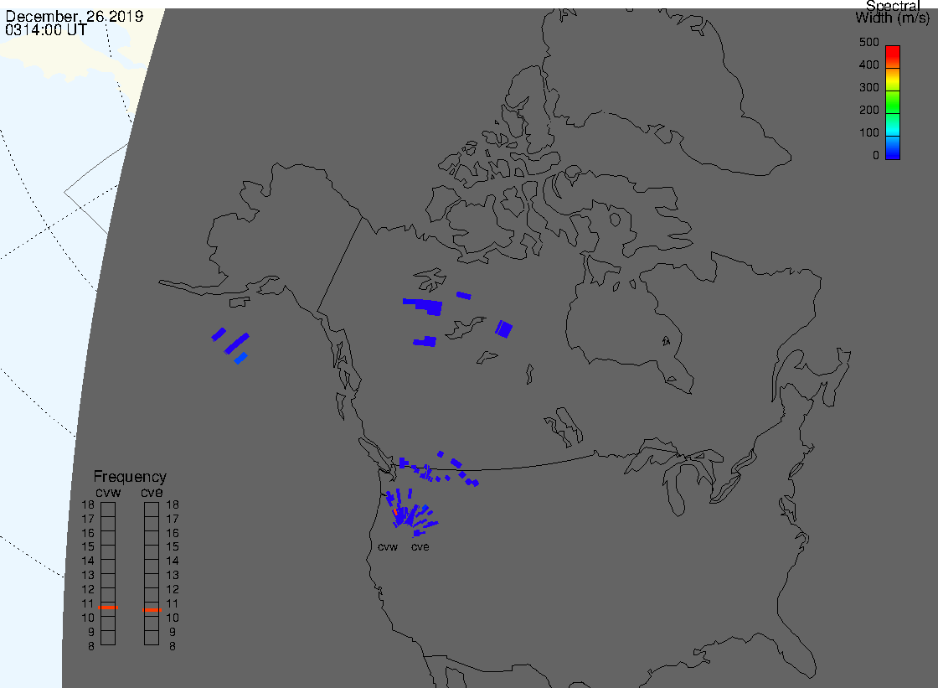Click the cve radar label on the map
This screenshot has width=938, height=688.
coord(420,546)
